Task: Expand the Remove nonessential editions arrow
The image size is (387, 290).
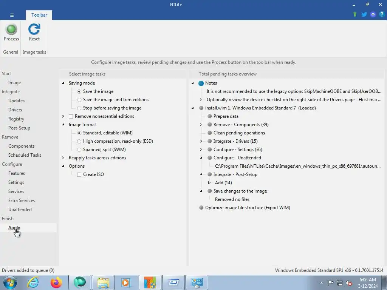Action: 63,116
